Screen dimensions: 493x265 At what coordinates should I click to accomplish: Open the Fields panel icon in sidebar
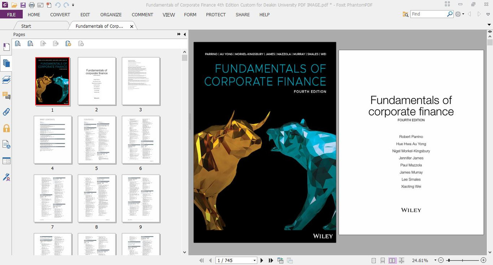(x=6, y=161)
